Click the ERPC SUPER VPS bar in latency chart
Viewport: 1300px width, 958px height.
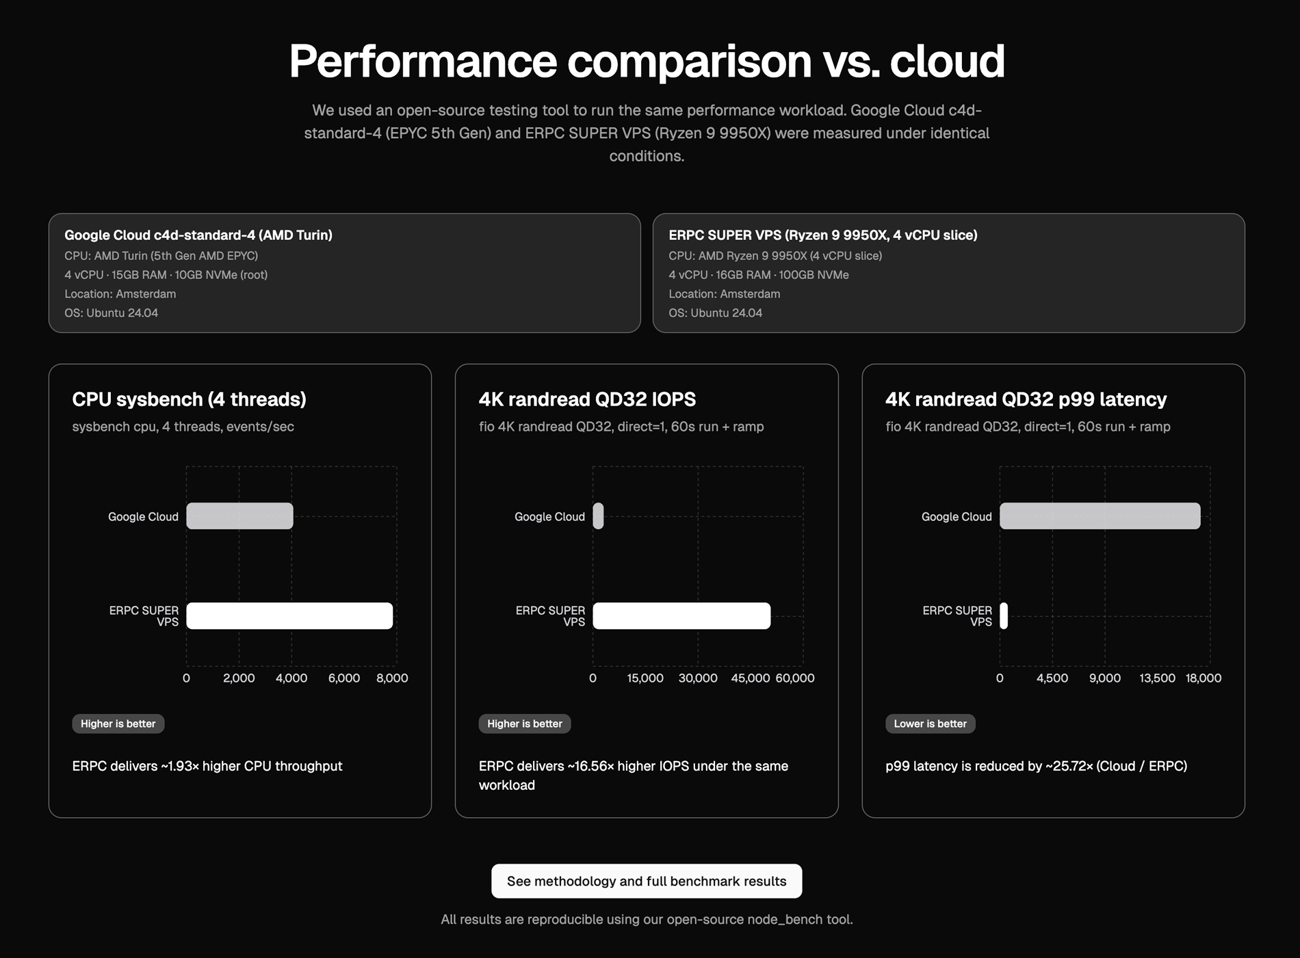coord(1004,615)
